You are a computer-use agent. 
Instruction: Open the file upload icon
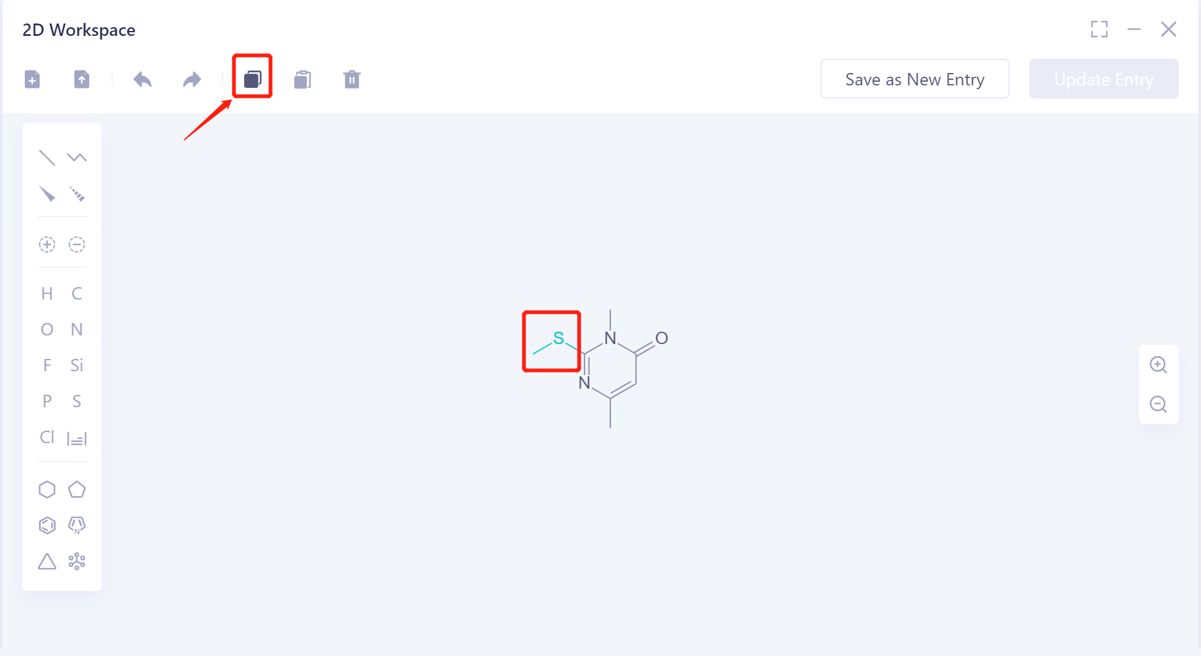tap(81, 79)
